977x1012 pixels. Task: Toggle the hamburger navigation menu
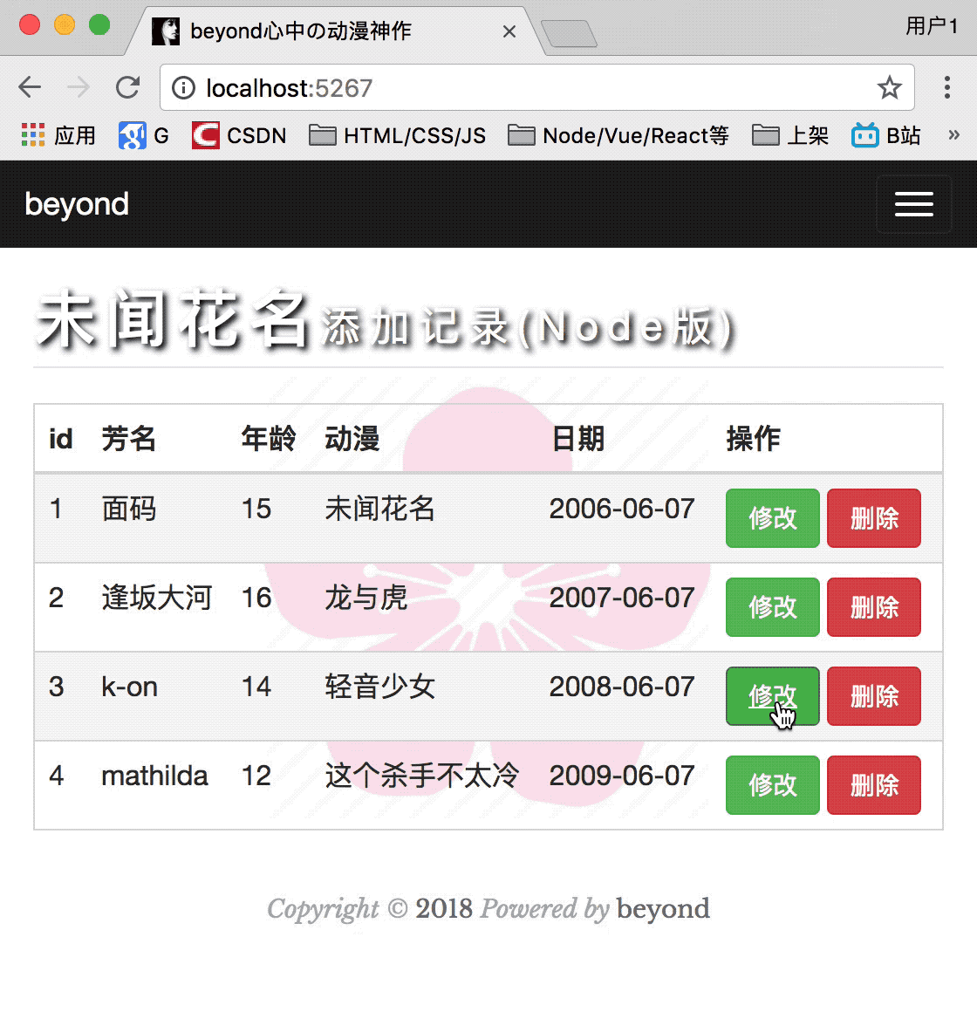pos(914,204)
